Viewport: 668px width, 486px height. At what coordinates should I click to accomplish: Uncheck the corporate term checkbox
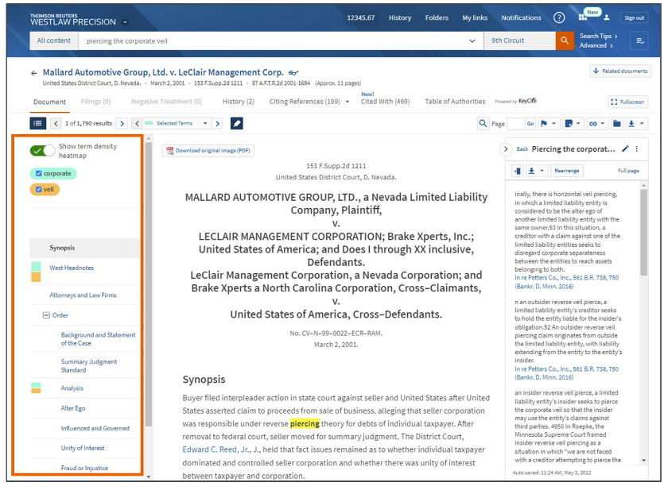coord(39,174)
